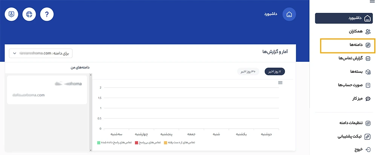377x155 pixels.
Task: Click the domains list scrollbar down arrow
Action: click(x=90, y=150)
